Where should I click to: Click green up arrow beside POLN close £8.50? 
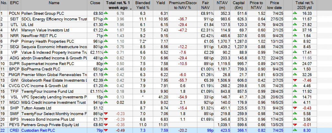(x=106, y=13)
